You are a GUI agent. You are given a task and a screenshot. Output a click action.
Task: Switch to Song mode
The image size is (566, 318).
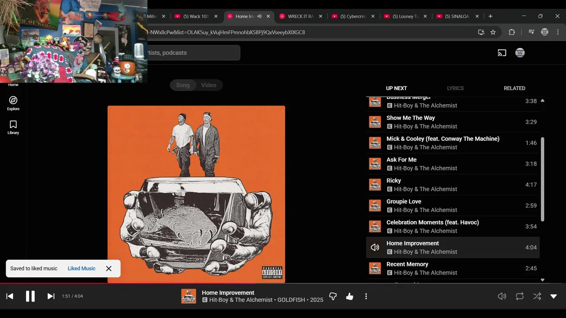(183, 85)
